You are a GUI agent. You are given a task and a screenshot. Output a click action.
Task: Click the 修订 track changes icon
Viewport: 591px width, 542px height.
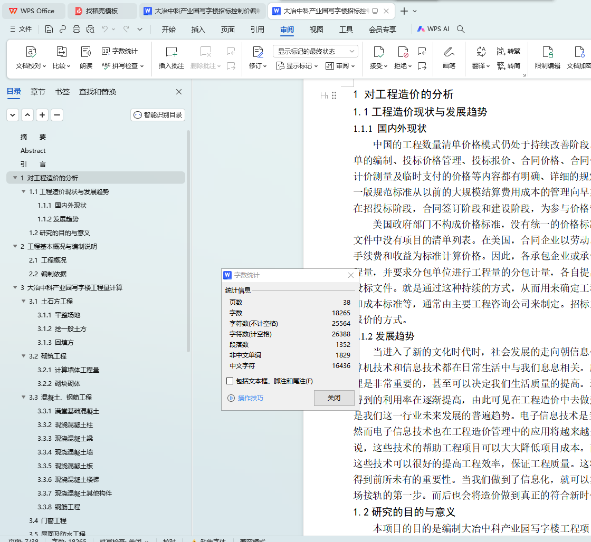[x=258, y=52]
